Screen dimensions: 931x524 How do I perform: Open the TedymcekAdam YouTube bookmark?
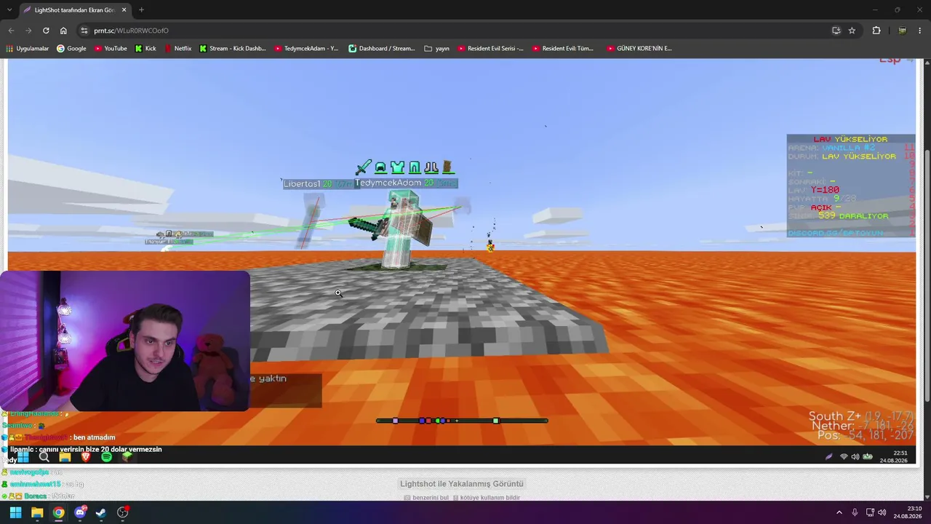click(x=306, y=49)
